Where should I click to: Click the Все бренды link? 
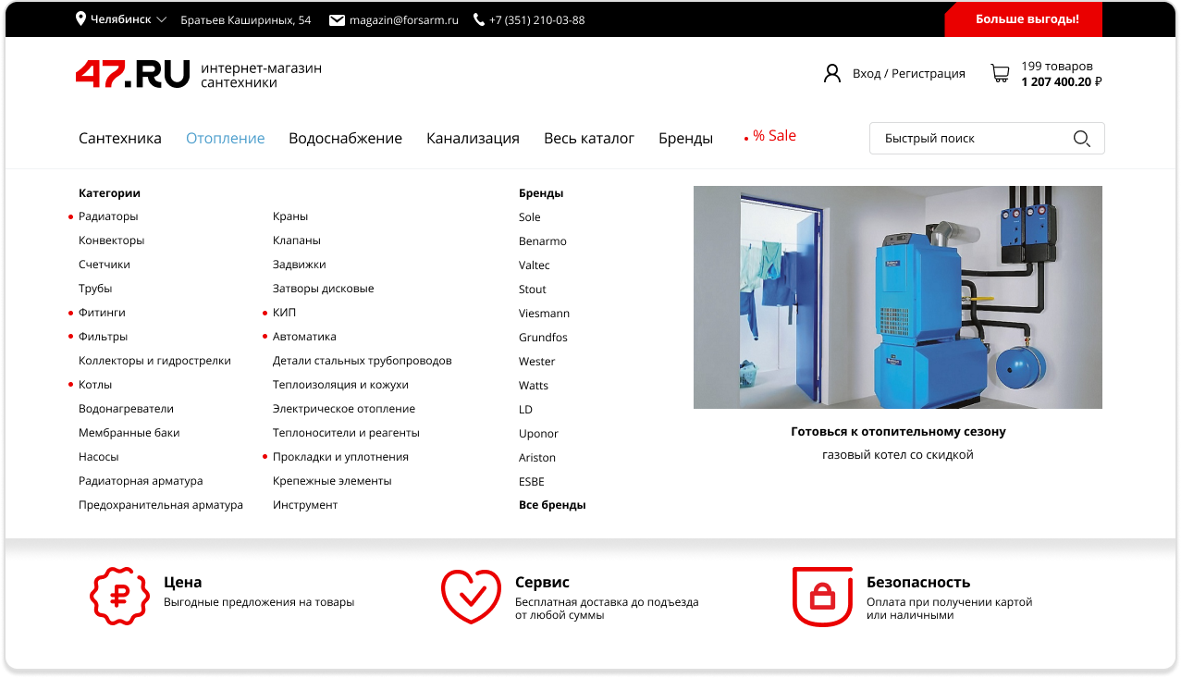552,505
